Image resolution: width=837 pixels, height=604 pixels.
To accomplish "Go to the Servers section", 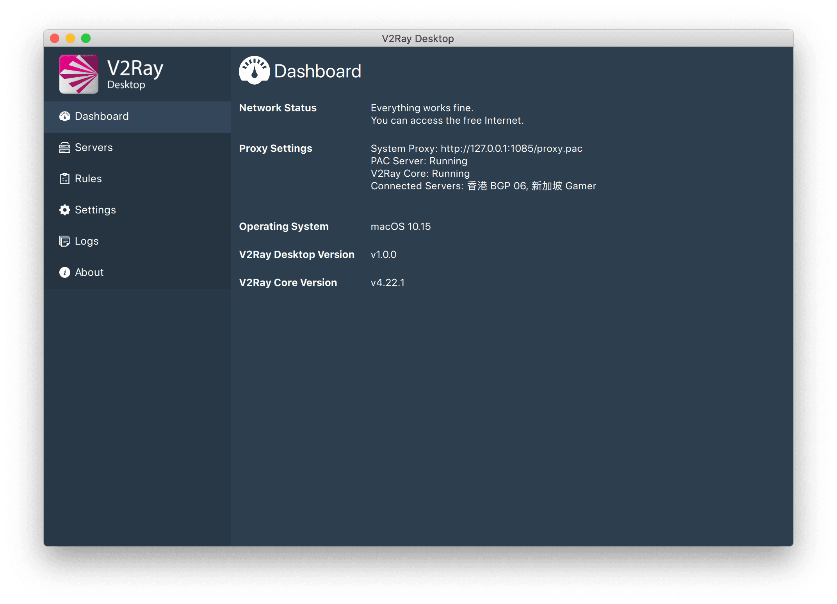I will (x=137, y=148).
